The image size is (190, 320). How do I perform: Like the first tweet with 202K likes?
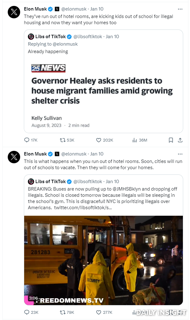click(x=99, y=140)
